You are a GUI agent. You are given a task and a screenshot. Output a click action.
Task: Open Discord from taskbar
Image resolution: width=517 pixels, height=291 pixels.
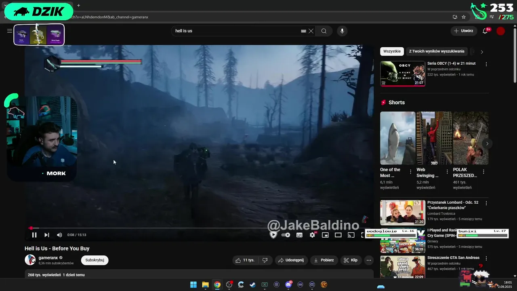tap(288, 285)
